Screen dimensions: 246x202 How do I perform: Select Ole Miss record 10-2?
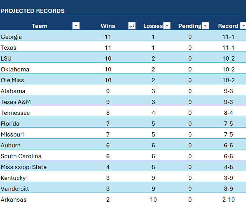[228, 80]
